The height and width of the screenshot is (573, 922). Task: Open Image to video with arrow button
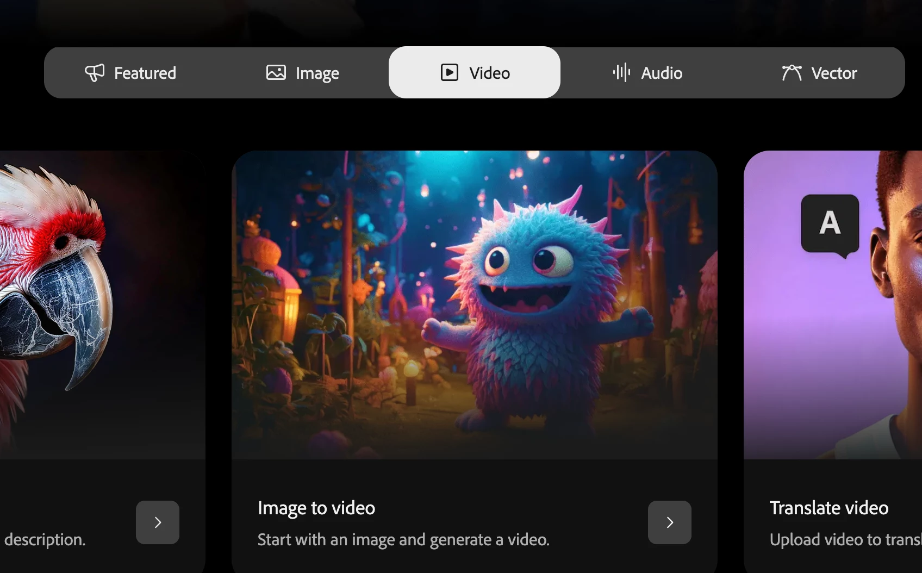670,522
